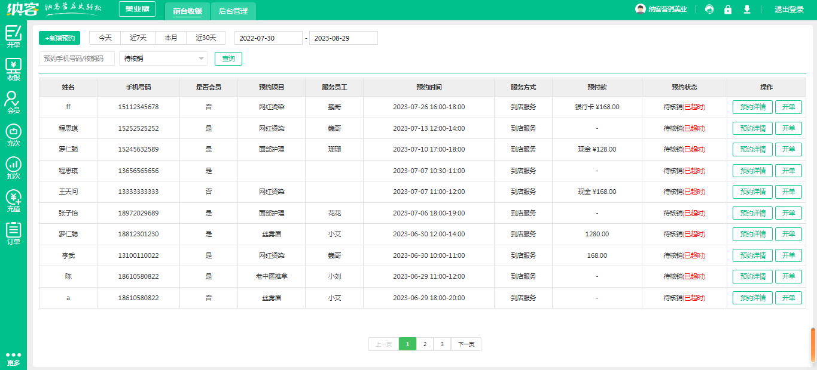Click the lock screen icon
The height and width of the screenshot is (370, 817).
pos(728,10)
